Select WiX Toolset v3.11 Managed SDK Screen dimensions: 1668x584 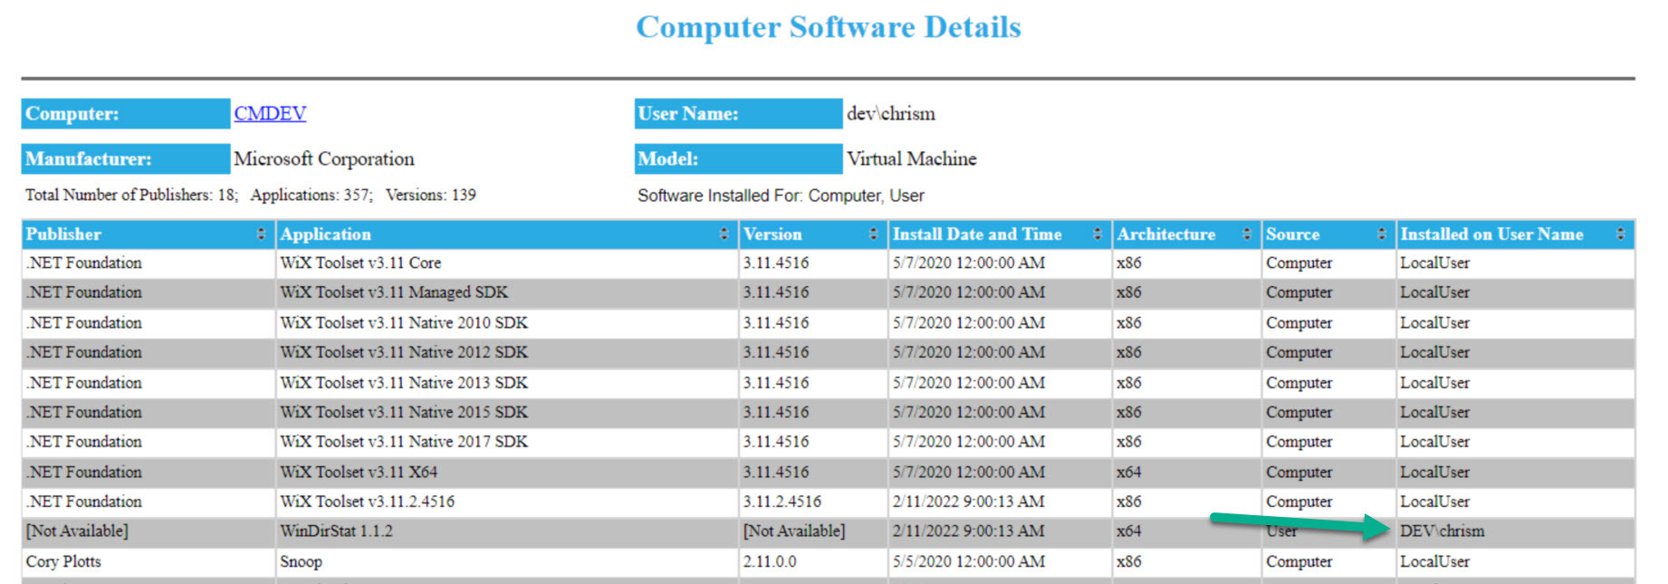click(394, 293)
